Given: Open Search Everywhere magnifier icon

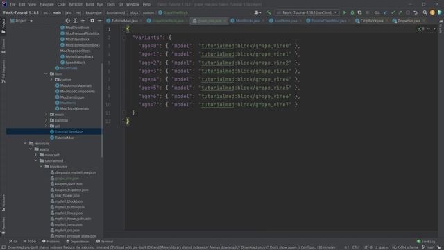Looking at the screenshot, I should click(425, 12).
